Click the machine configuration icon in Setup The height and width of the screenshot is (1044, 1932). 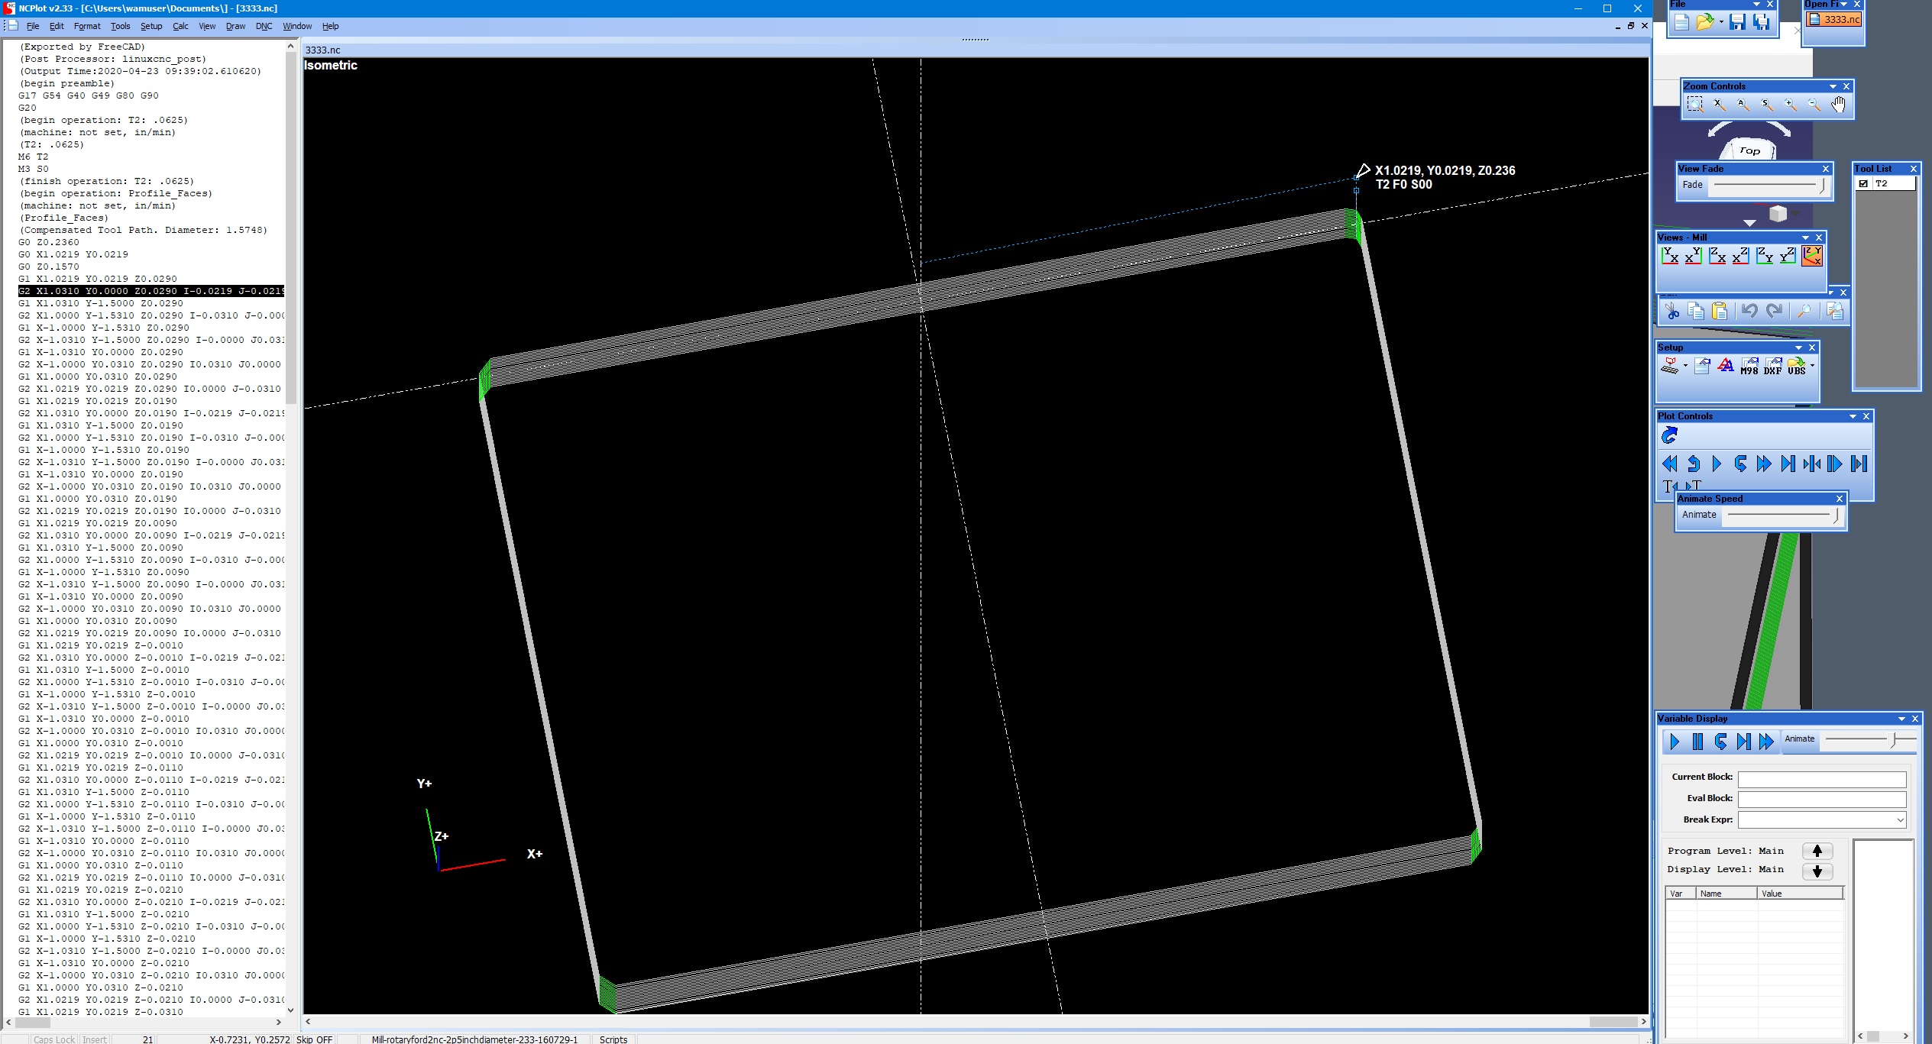1670,367
